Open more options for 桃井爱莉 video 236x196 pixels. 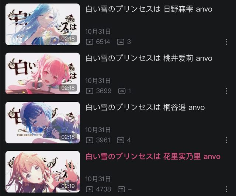click(226, 91)
